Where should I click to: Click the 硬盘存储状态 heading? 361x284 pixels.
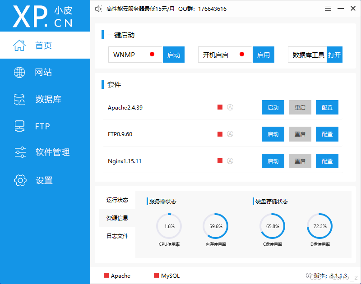tap(272, 201)
